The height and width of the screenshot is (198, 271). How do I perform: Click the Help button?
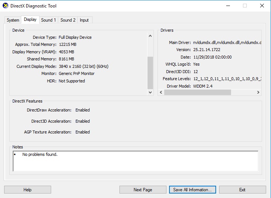tap(28, 190)
